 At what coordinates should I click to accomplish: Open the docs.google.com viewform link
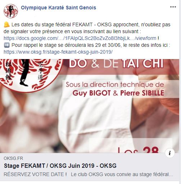80,38
